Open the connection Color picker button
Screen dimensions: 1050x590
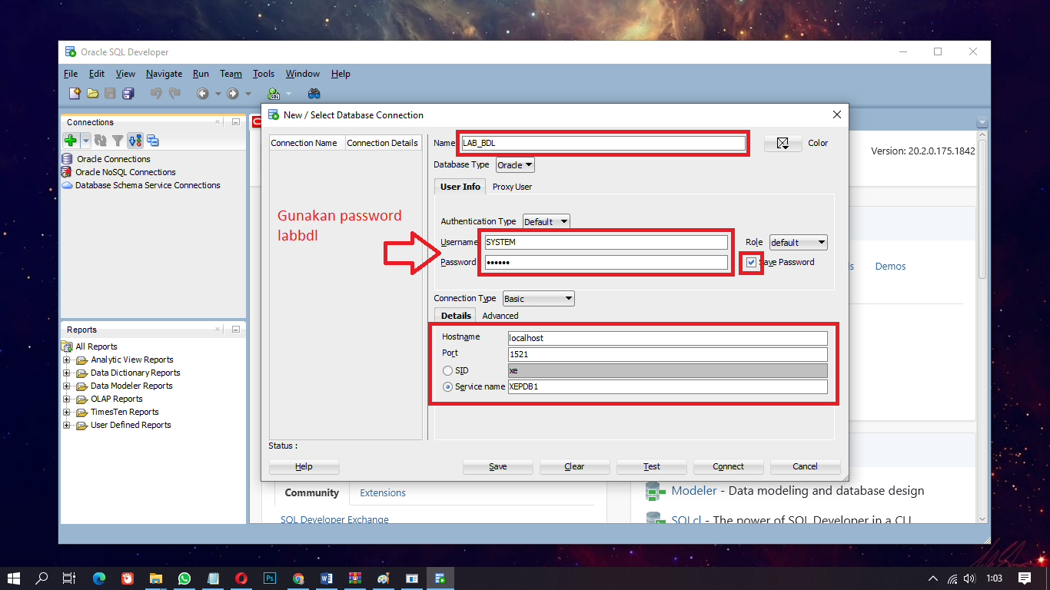point(783,143)
